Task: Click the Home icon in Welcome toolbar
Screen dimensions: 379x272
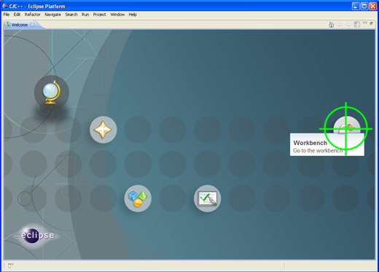Action: pos(331,25)
